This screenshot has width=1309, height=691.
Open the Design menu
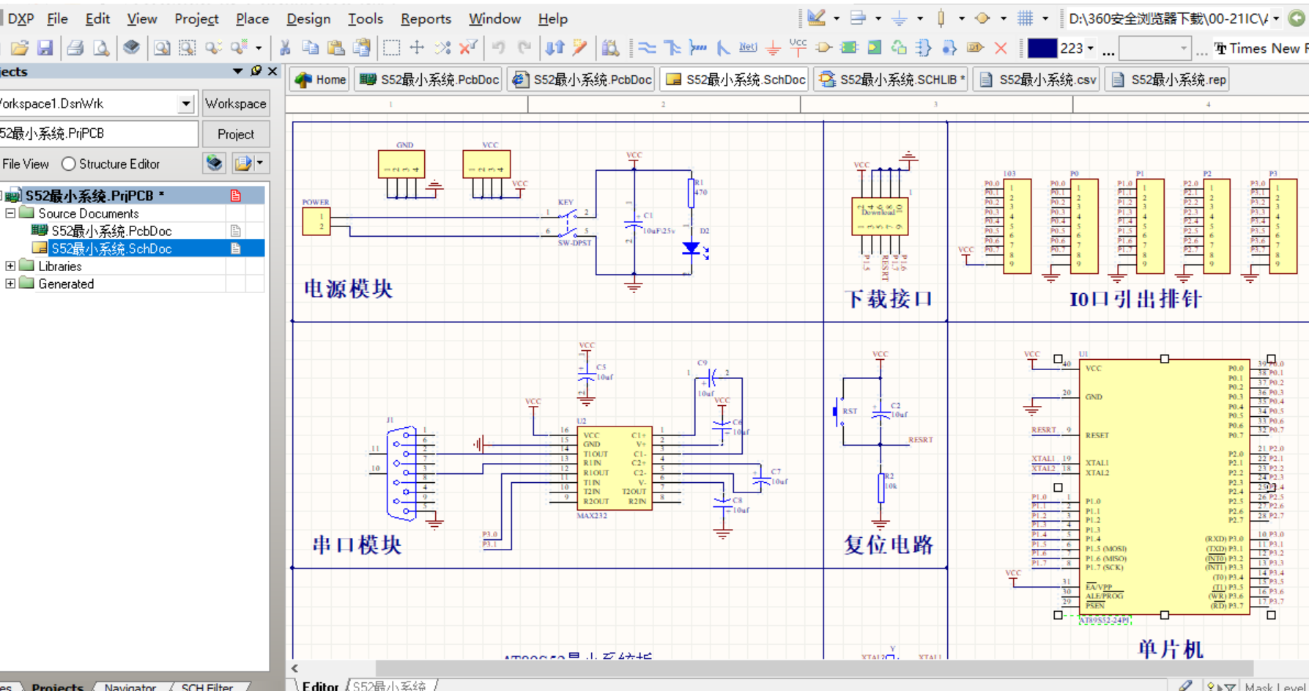[x=308, y=18]
